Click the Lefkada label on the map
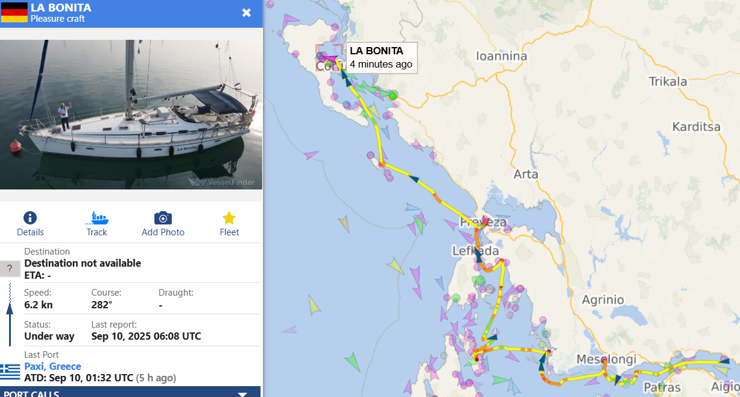This screenshot has width=740, height=397. click(476, 251)
